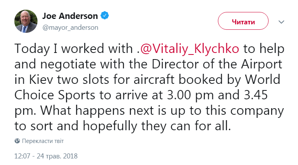
Task: Click the Читати follow button
Action: coord(243,22)
